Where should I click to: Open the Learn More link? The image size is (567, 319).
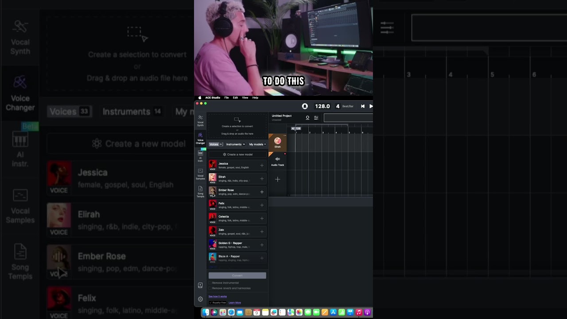[x=235, y=303]
